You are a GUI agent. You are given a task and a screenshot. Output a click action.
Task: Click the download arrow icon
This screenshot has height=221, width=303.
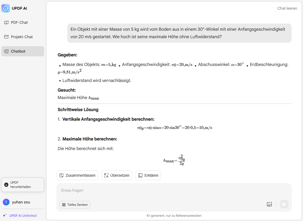[6, 185]
